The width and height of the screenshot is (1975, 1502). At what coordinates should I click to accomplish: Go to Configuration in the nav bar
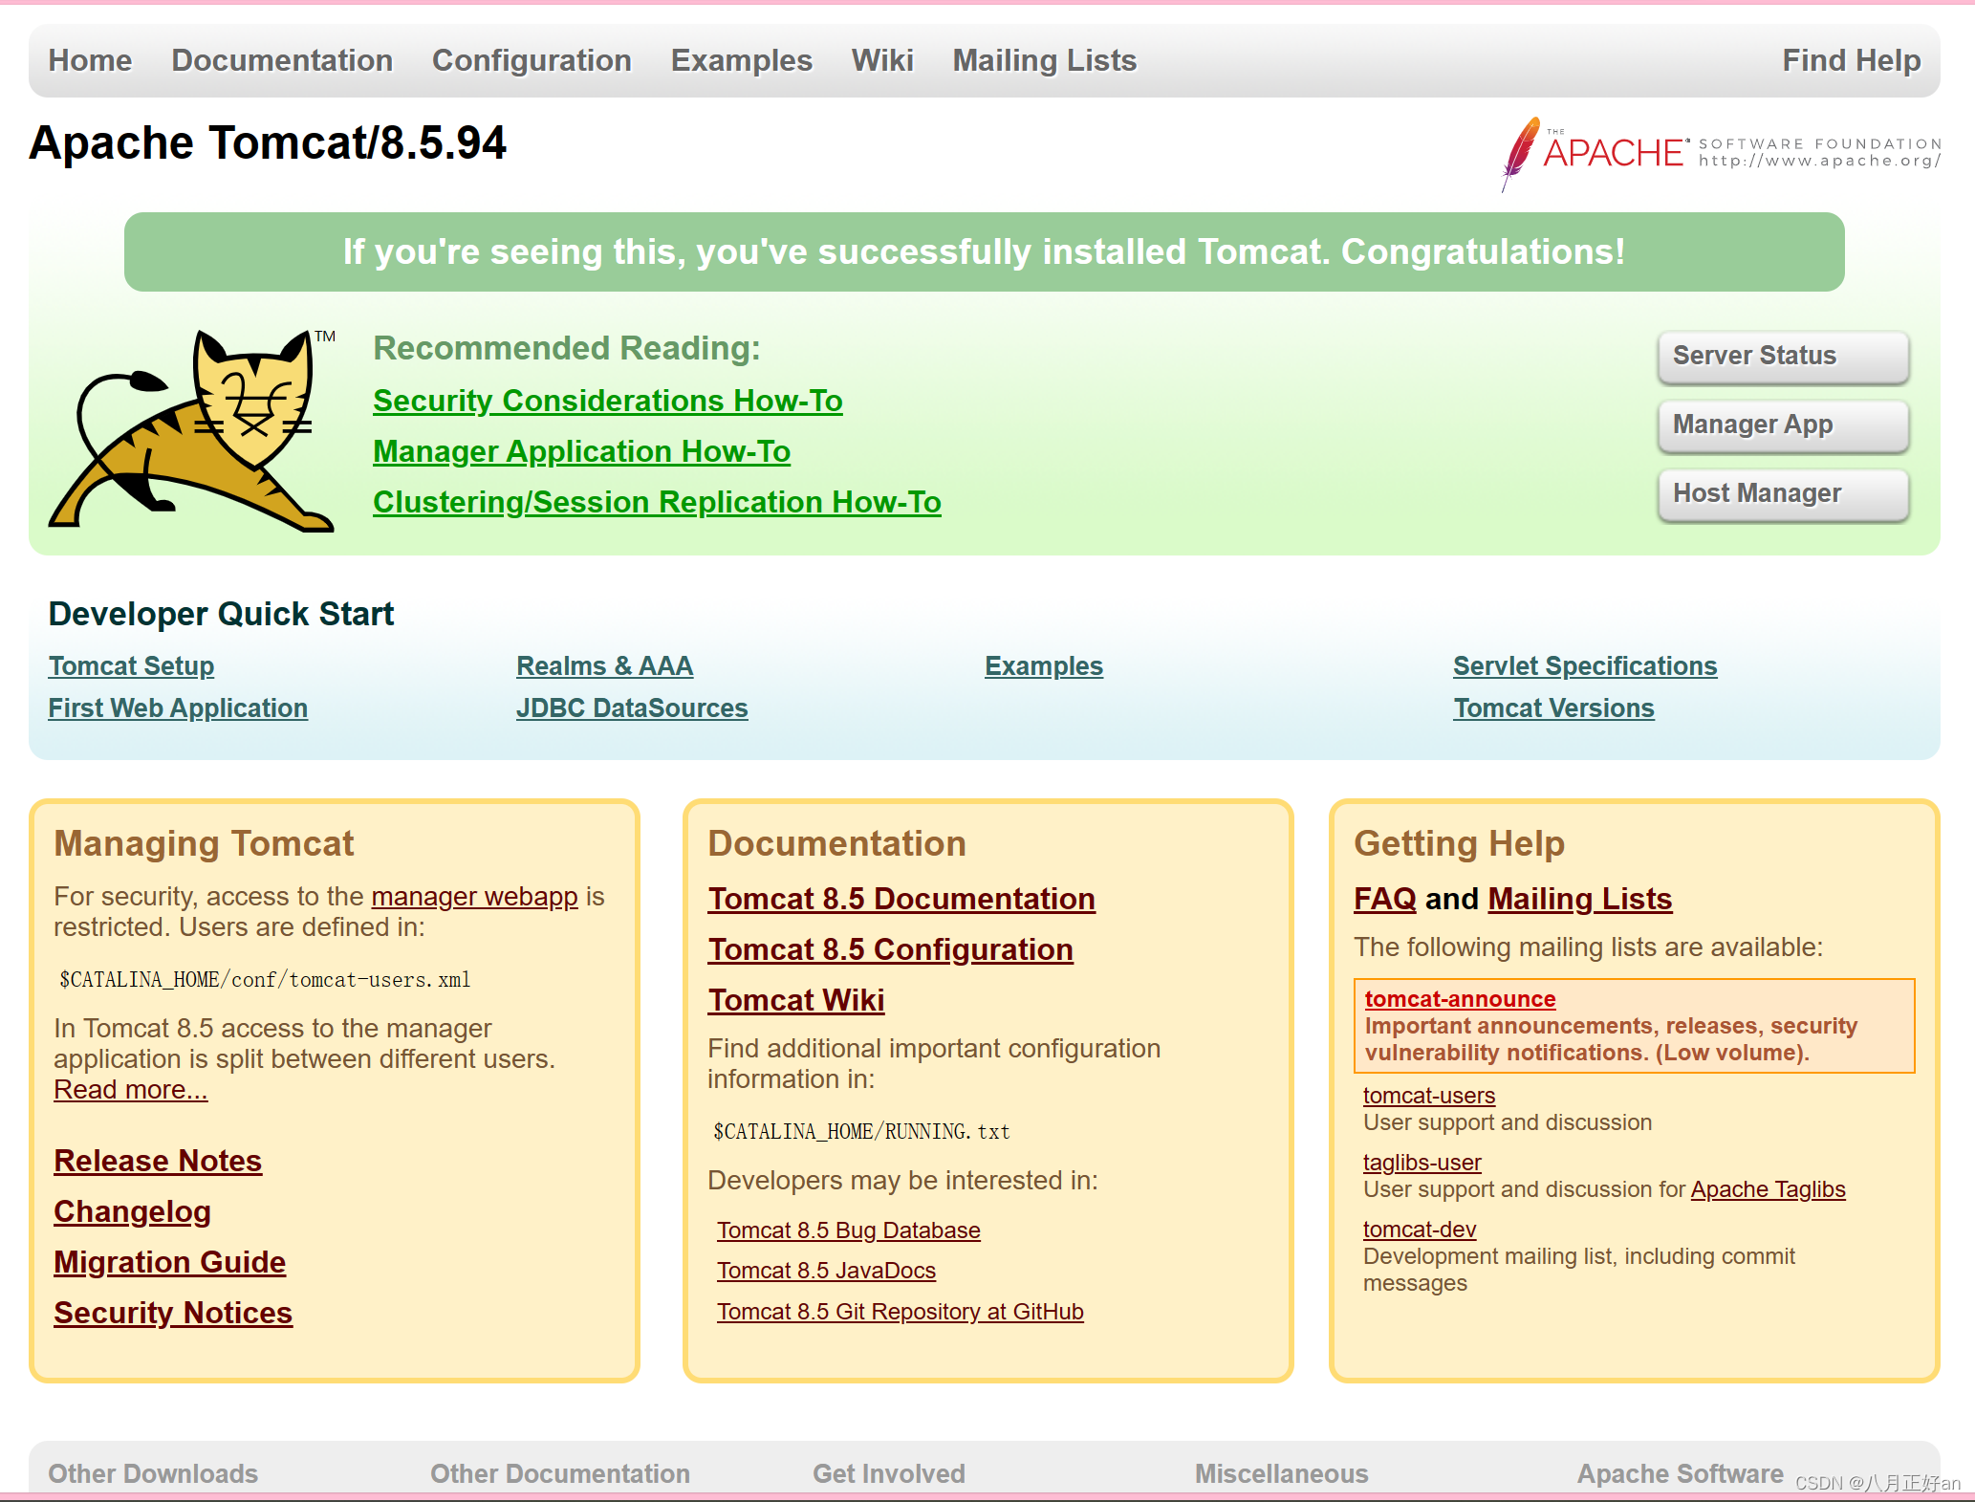click(532, 60)
